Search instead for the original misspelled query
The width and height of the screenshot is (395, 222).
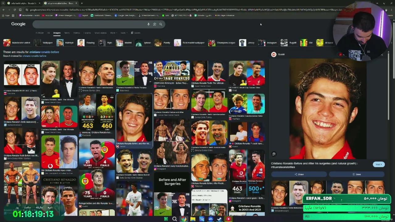[x=34, y=56]
